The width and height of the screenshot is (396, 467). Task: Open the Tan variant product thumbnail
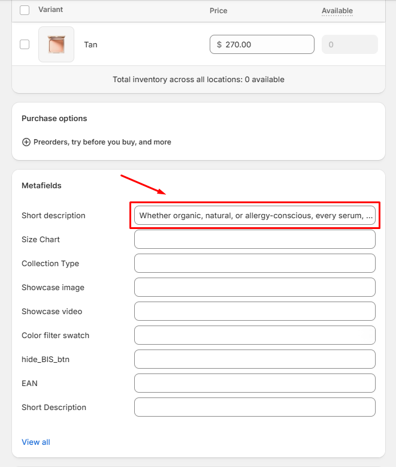tap(56, 44)
